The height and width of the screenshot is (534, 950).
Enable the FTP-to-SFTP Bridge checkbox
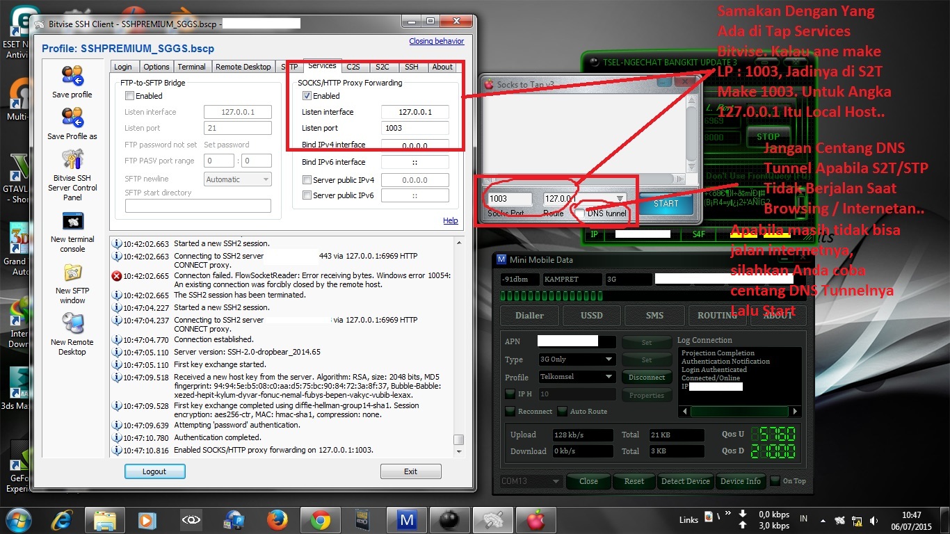(x=129, y=96)
